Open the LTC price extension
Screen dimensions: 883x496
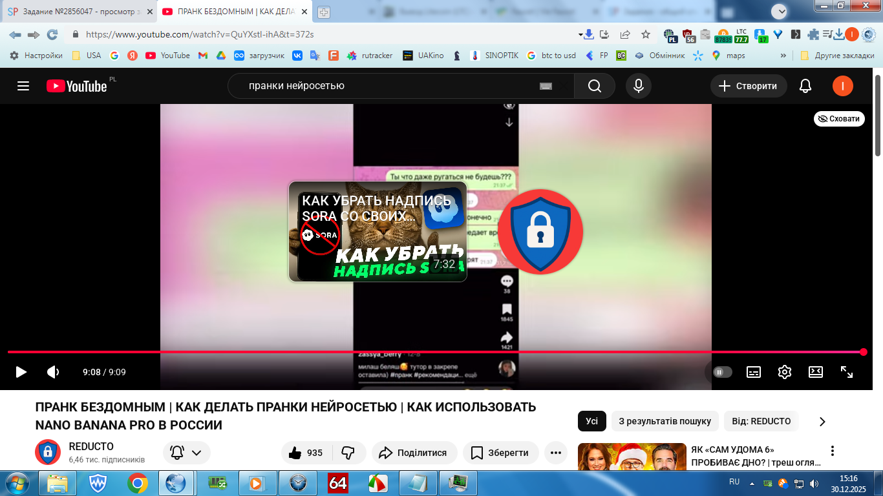tap(741, 35)
